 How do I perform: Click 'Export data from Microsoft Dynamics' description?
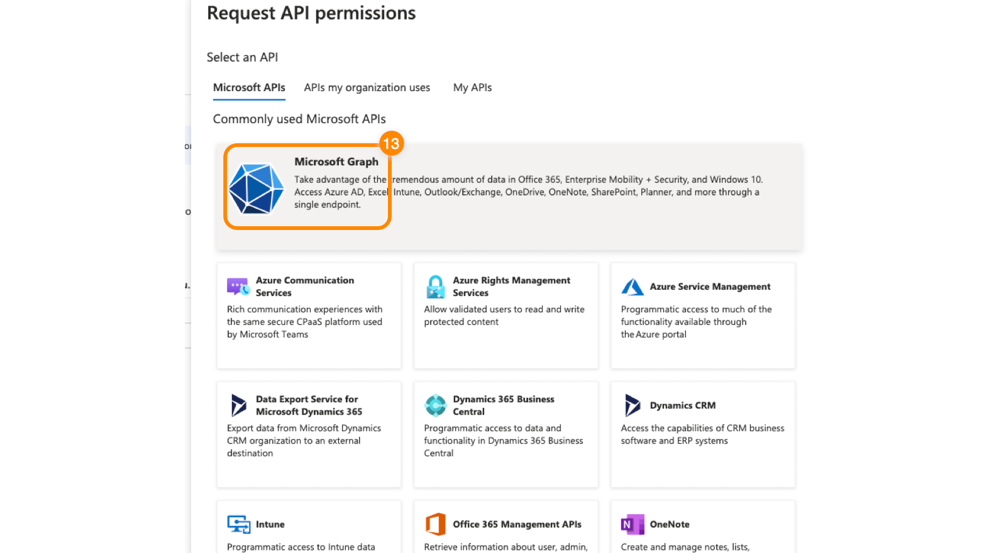(304, 441)
